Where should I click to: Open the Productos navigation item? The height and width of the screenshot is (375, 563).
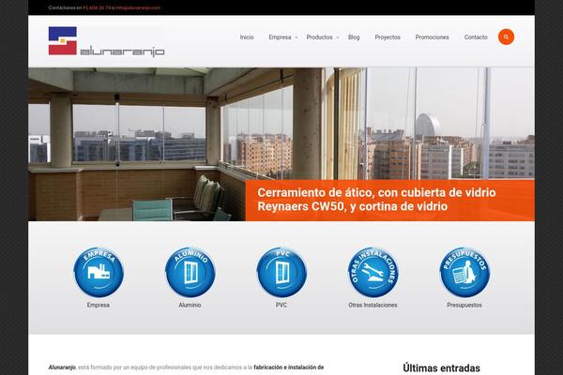pos(319,37)
